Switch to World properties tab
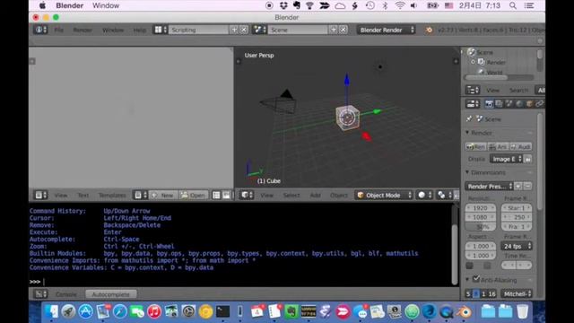This screenshot has height=323, width=574. (519, 104)
